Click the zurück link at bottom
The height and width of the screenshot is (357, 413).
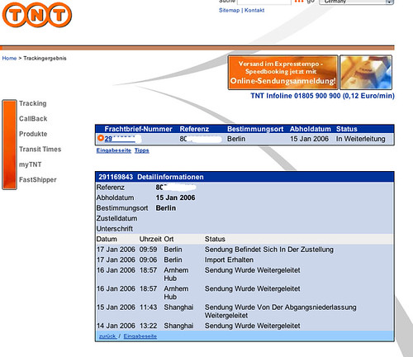click(107, 336)
